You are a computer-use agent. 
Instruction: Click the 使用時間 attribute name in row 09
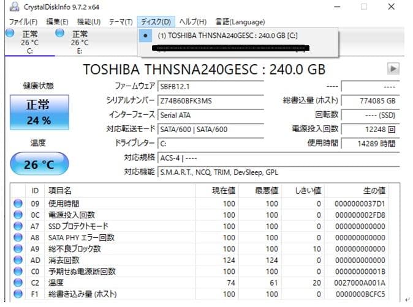click(64, 204)
